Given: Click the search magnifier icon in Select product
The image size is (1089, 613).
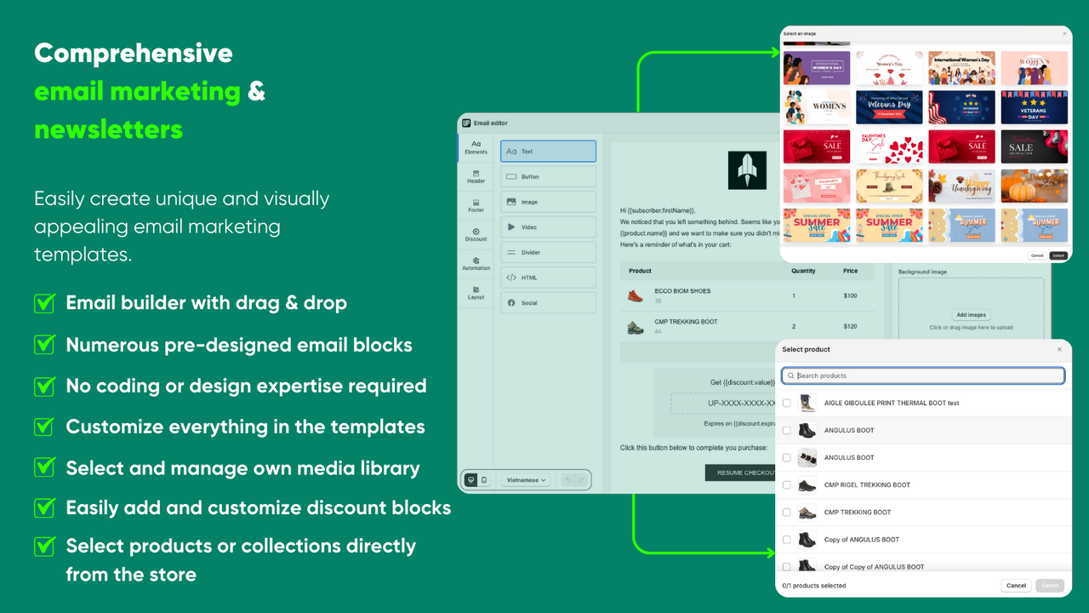Looking at the screenshot, I should [x=790, y=375].
